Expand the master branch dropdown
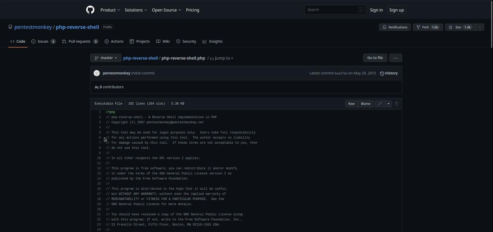 [x=106, y=58]
